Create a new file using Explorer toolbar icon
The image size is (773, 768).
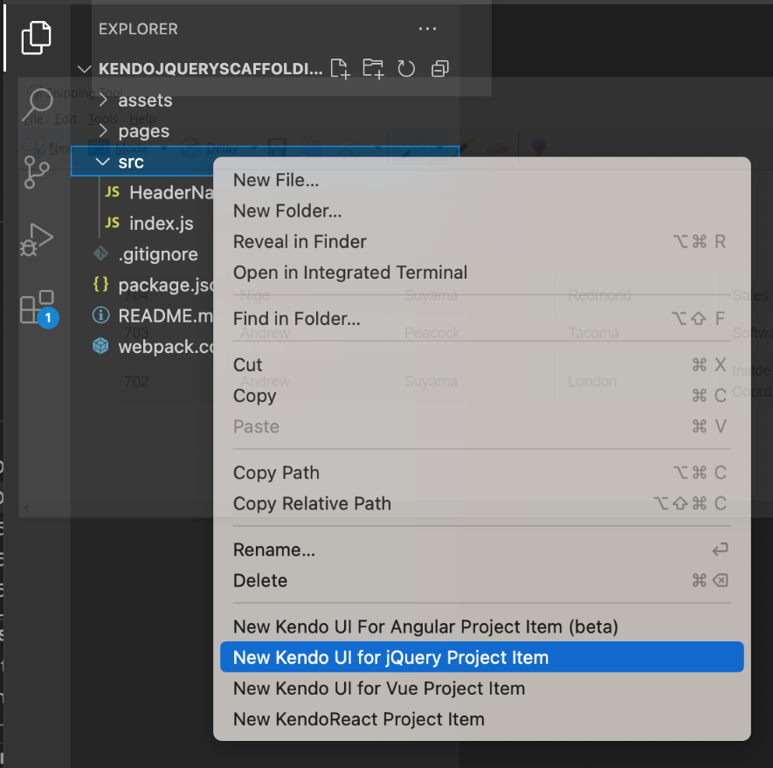point(341,69)
